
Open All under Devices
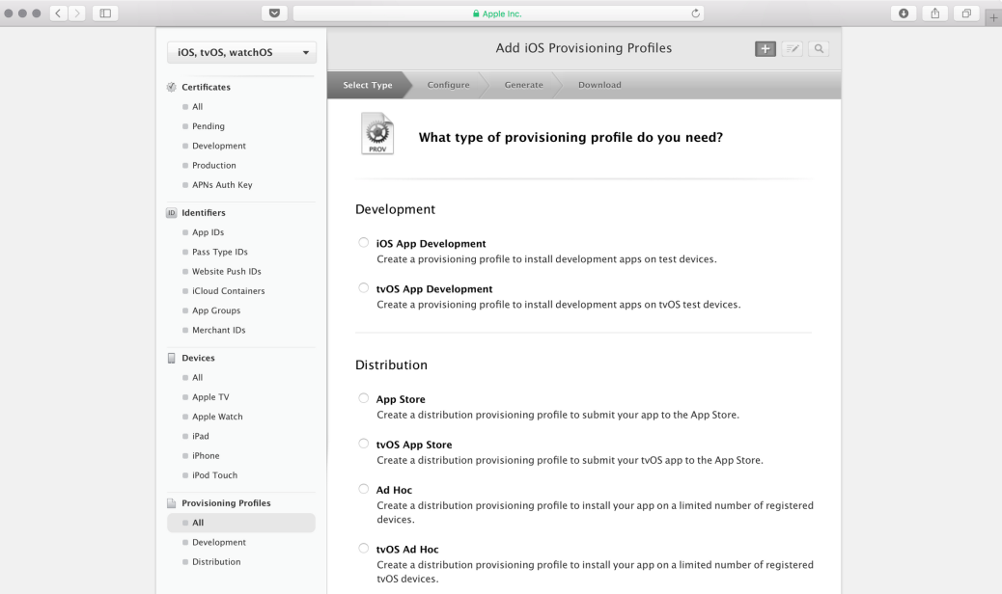(198, 378)
